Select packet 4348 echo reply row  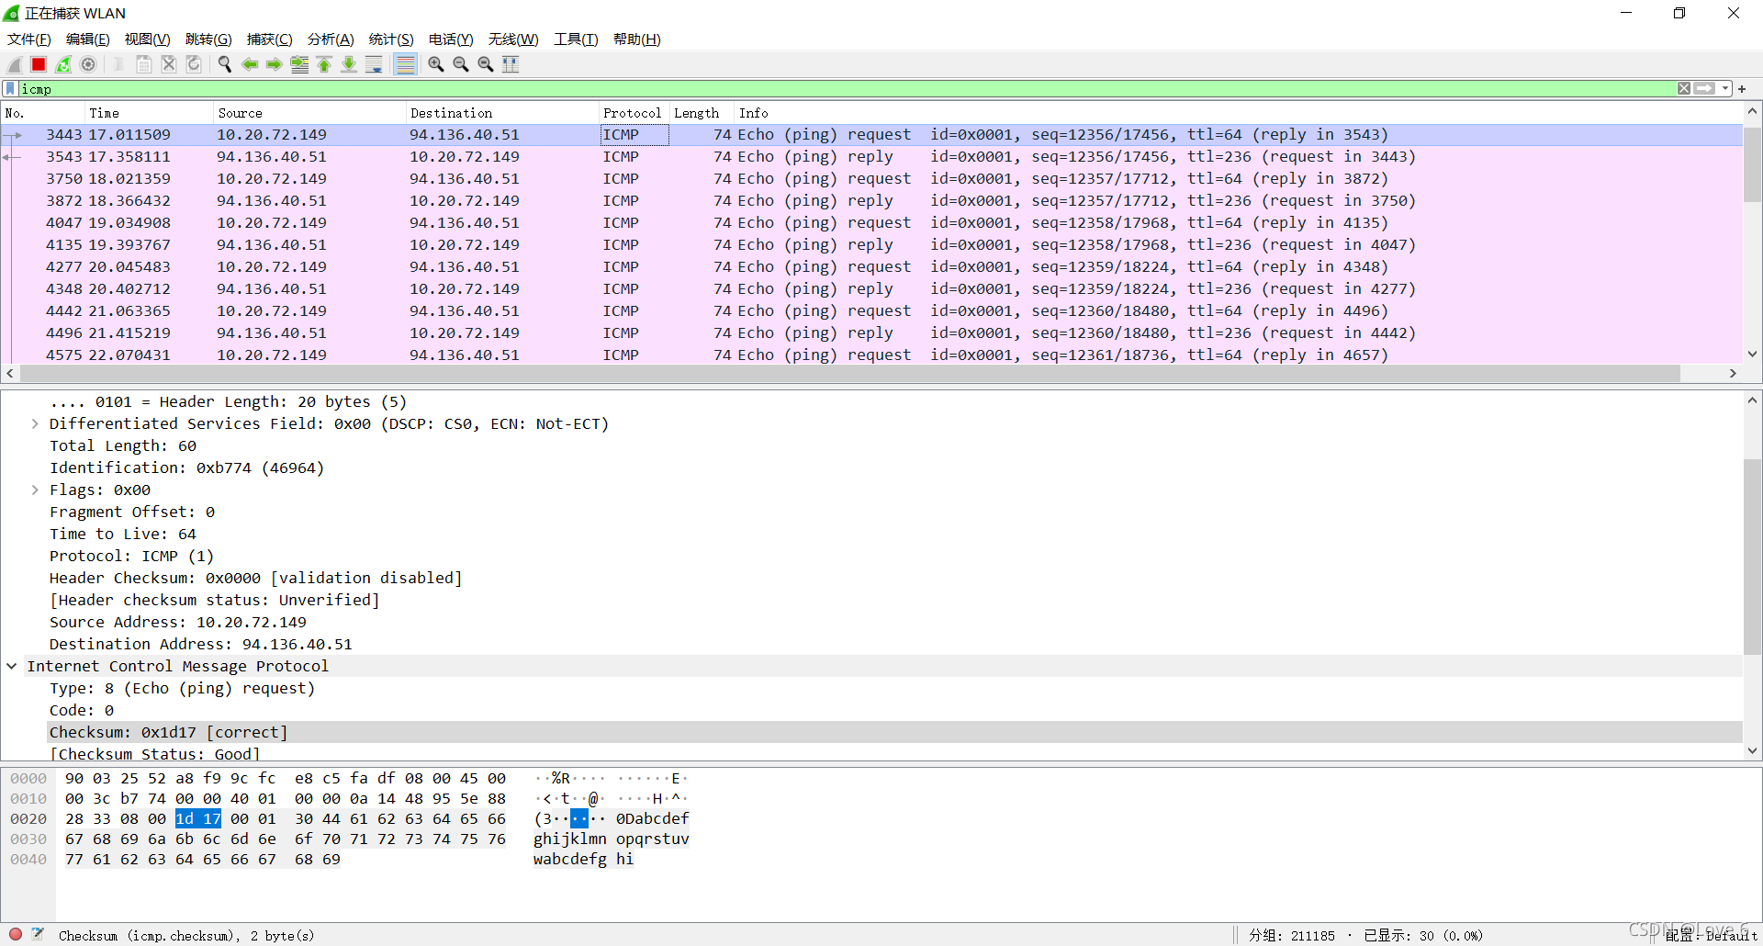tap(872, 289)
